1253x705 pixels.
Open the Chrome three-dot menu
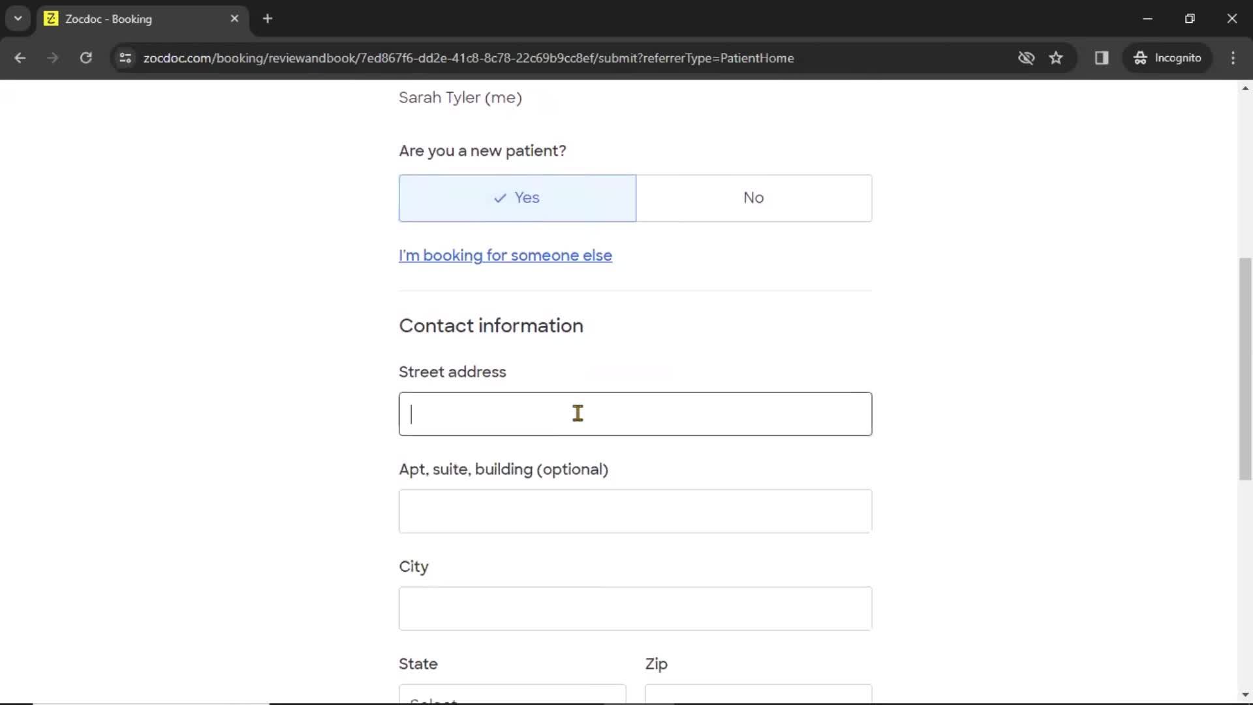1233,58
